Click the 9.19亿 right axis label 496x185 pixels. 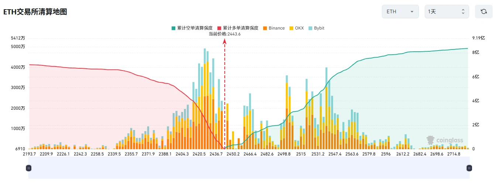tap(478, 38)
